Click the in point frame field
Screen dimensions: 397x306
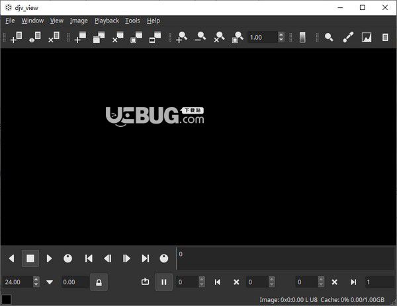(x=257, y=282)
